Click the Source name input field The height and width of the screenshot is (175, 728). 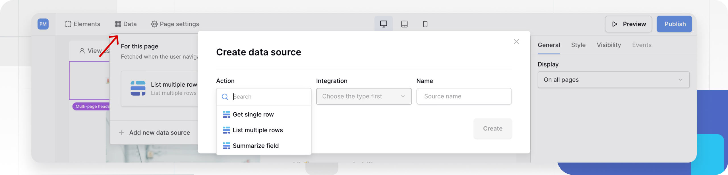click(x=464, y=96)
